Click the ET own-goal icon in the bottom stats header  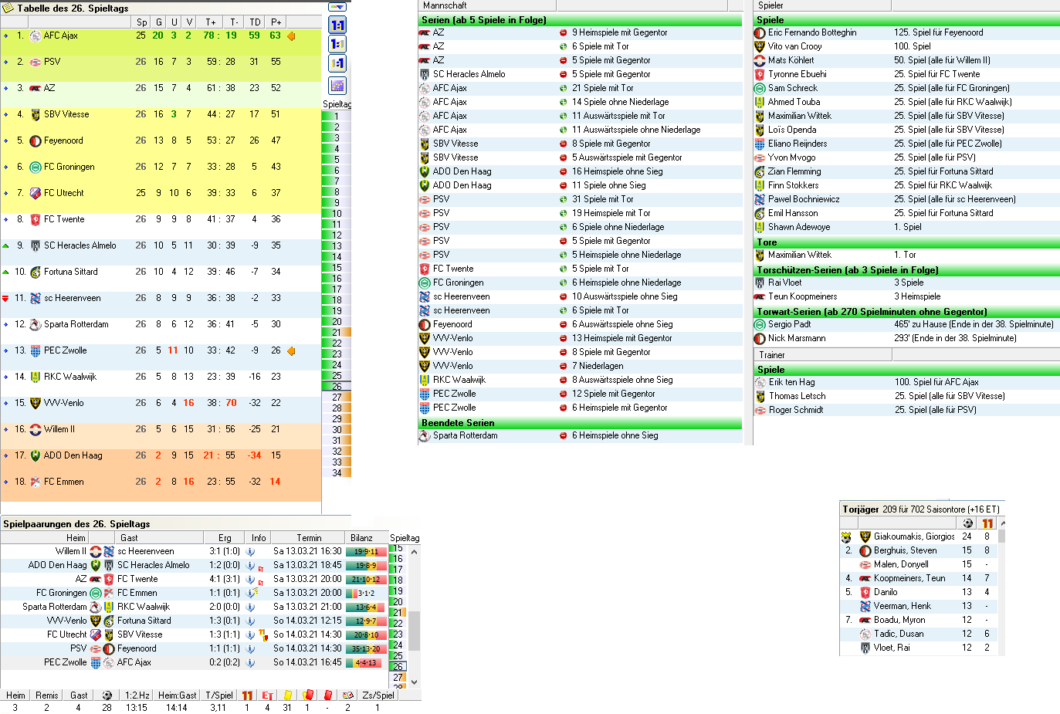point(267,695)
